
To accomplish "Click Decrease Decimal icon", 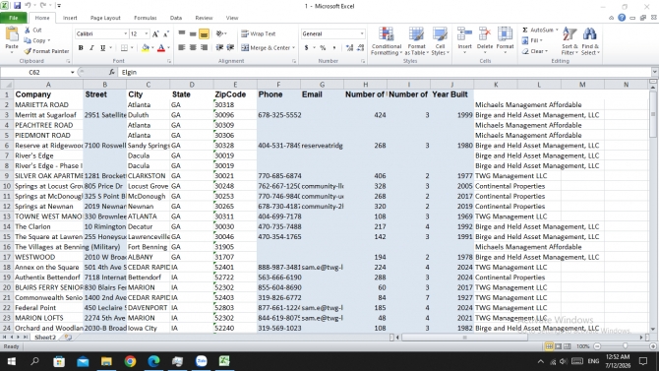I will pyautogui.click(x=360, y=48).
